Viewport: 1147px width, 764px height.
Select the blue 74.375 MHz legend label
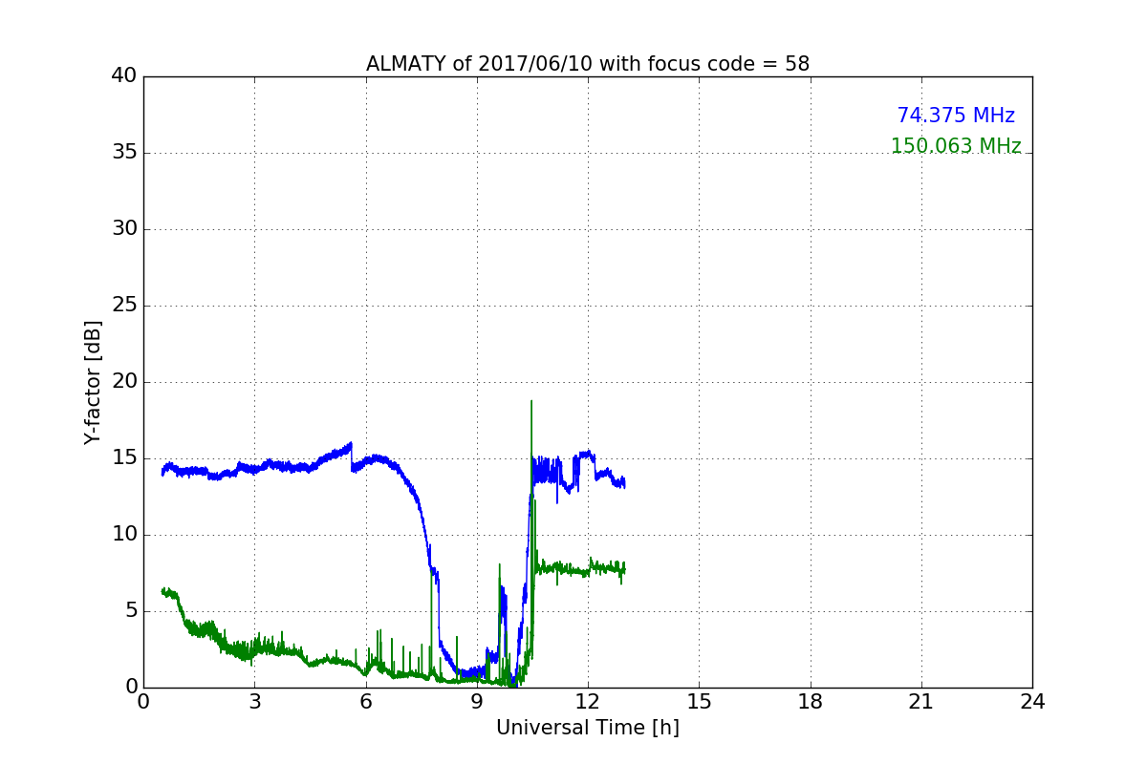[x=956, y=116]
